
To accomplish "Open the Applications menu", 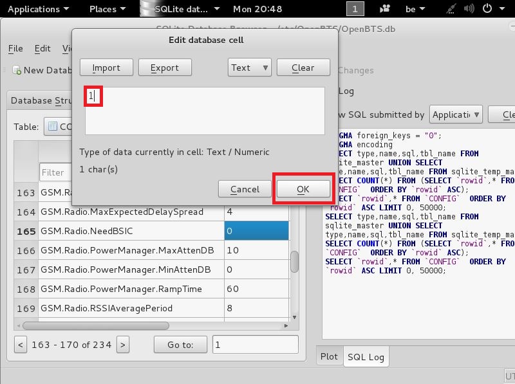I will click(39, 9).
